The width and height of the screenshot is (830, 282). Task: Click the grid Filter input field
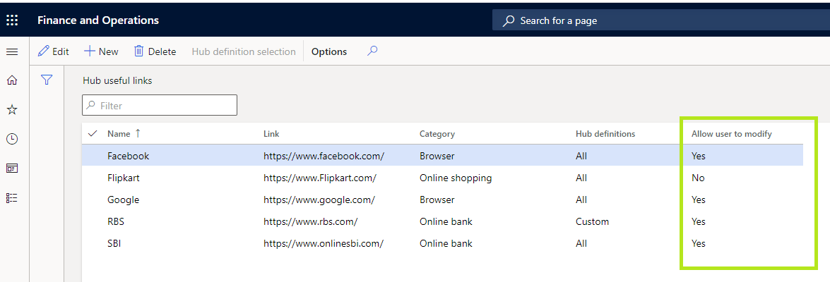pos(160,105)
